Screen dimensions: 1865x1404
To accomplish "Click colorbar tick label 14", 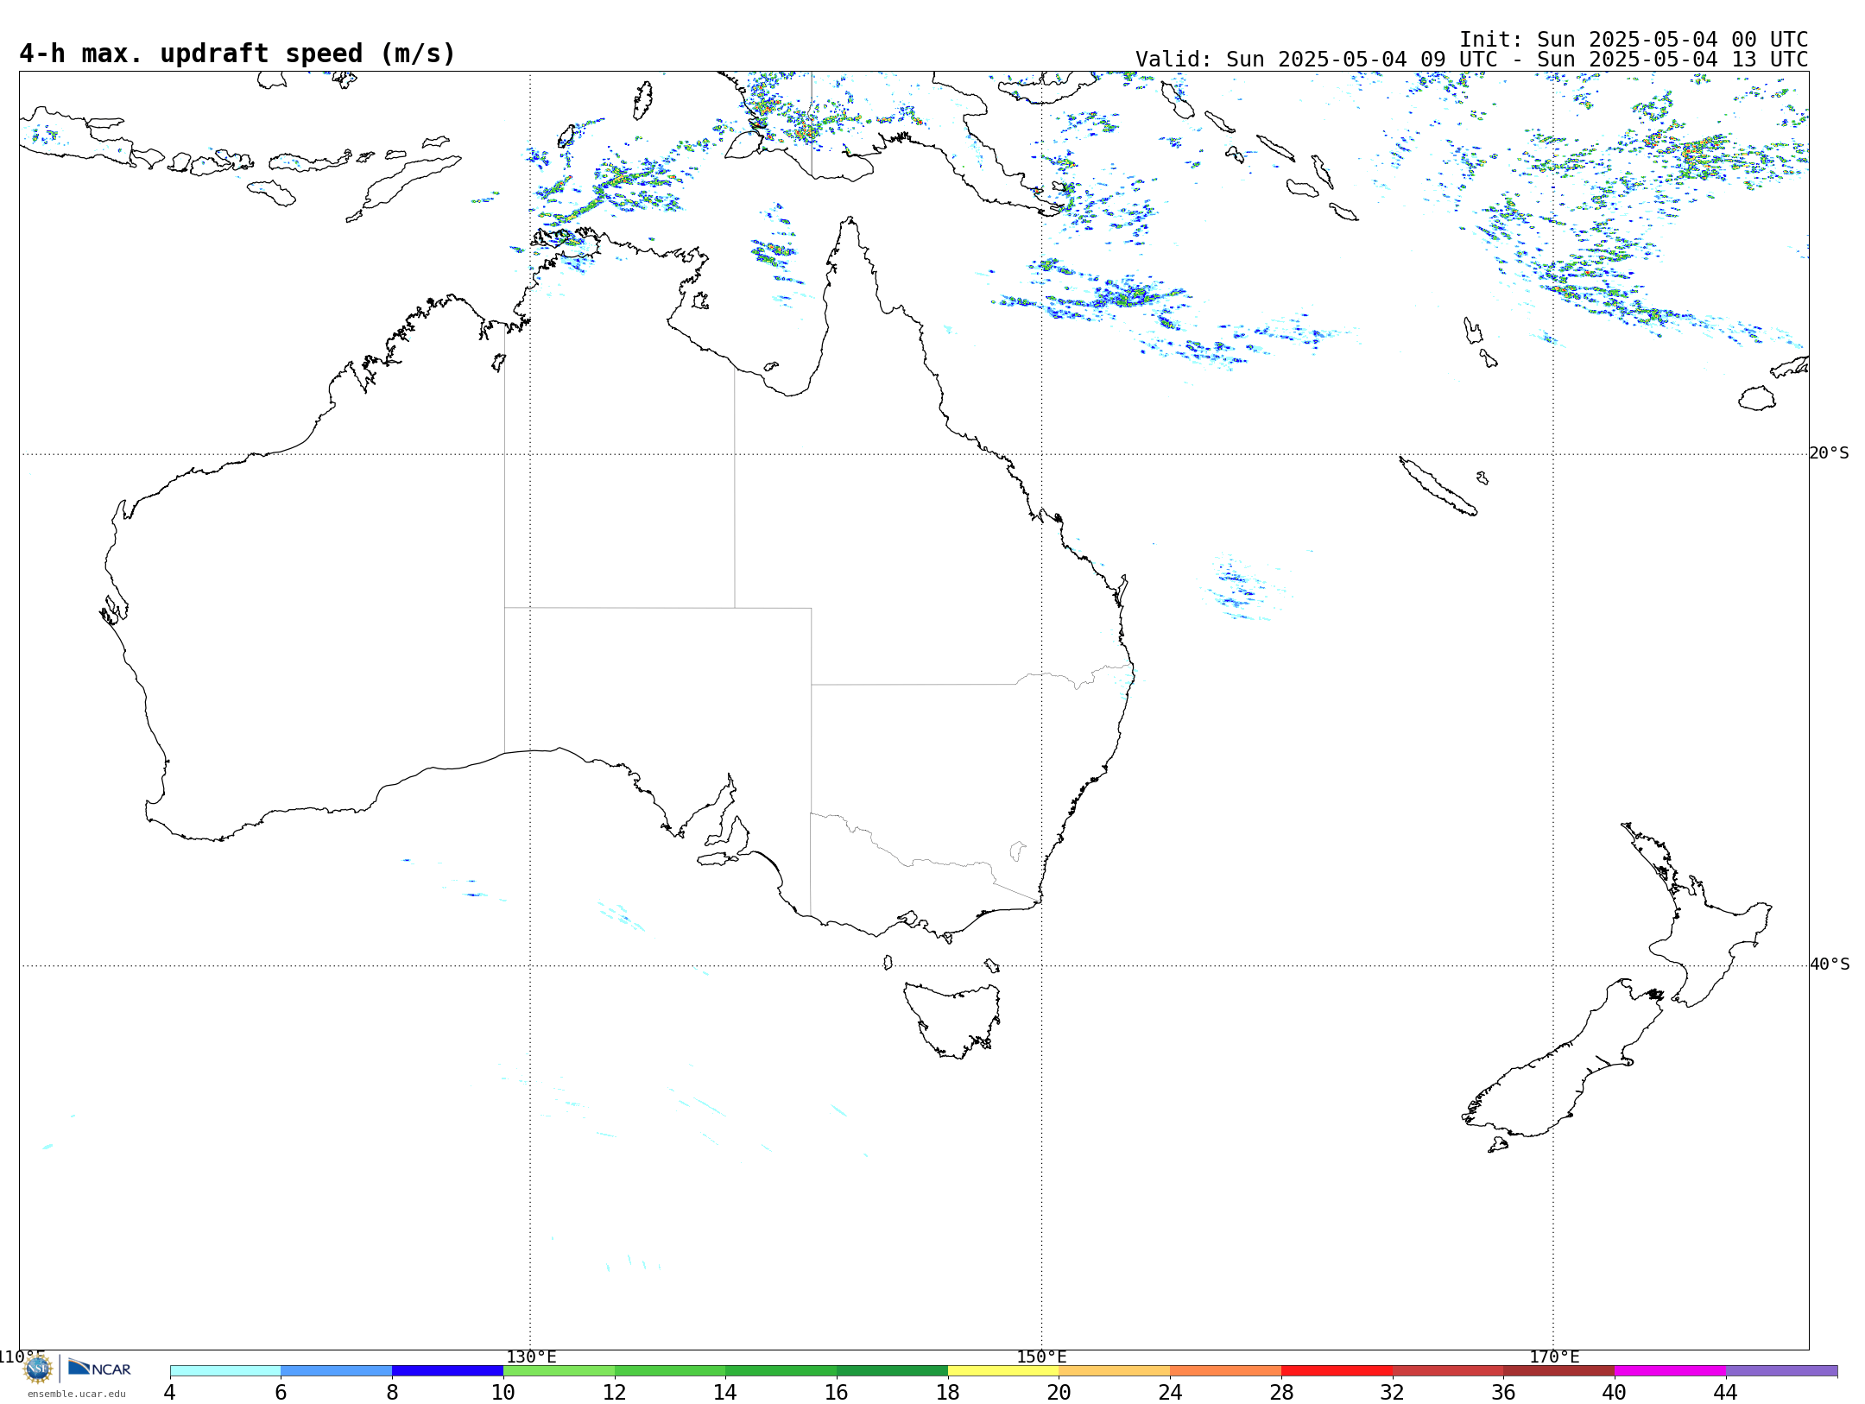I will coord(725,1392).
